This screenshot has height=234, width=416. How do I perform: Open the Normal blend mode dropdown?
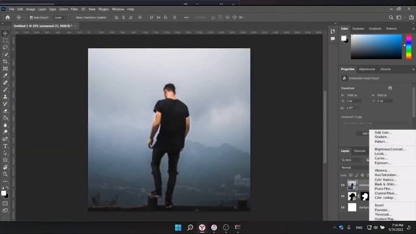(354, 168)
